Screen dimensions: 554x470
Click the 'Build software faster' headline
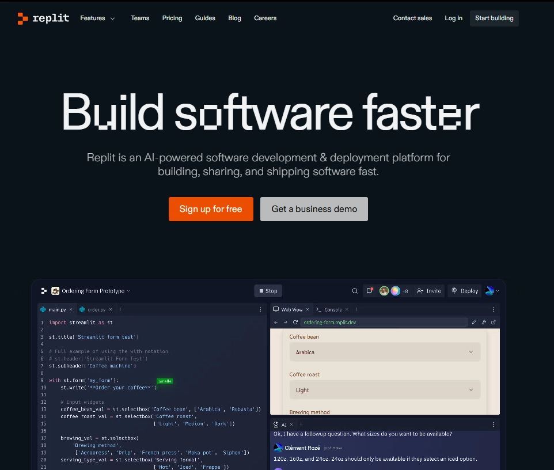(270, 112)
